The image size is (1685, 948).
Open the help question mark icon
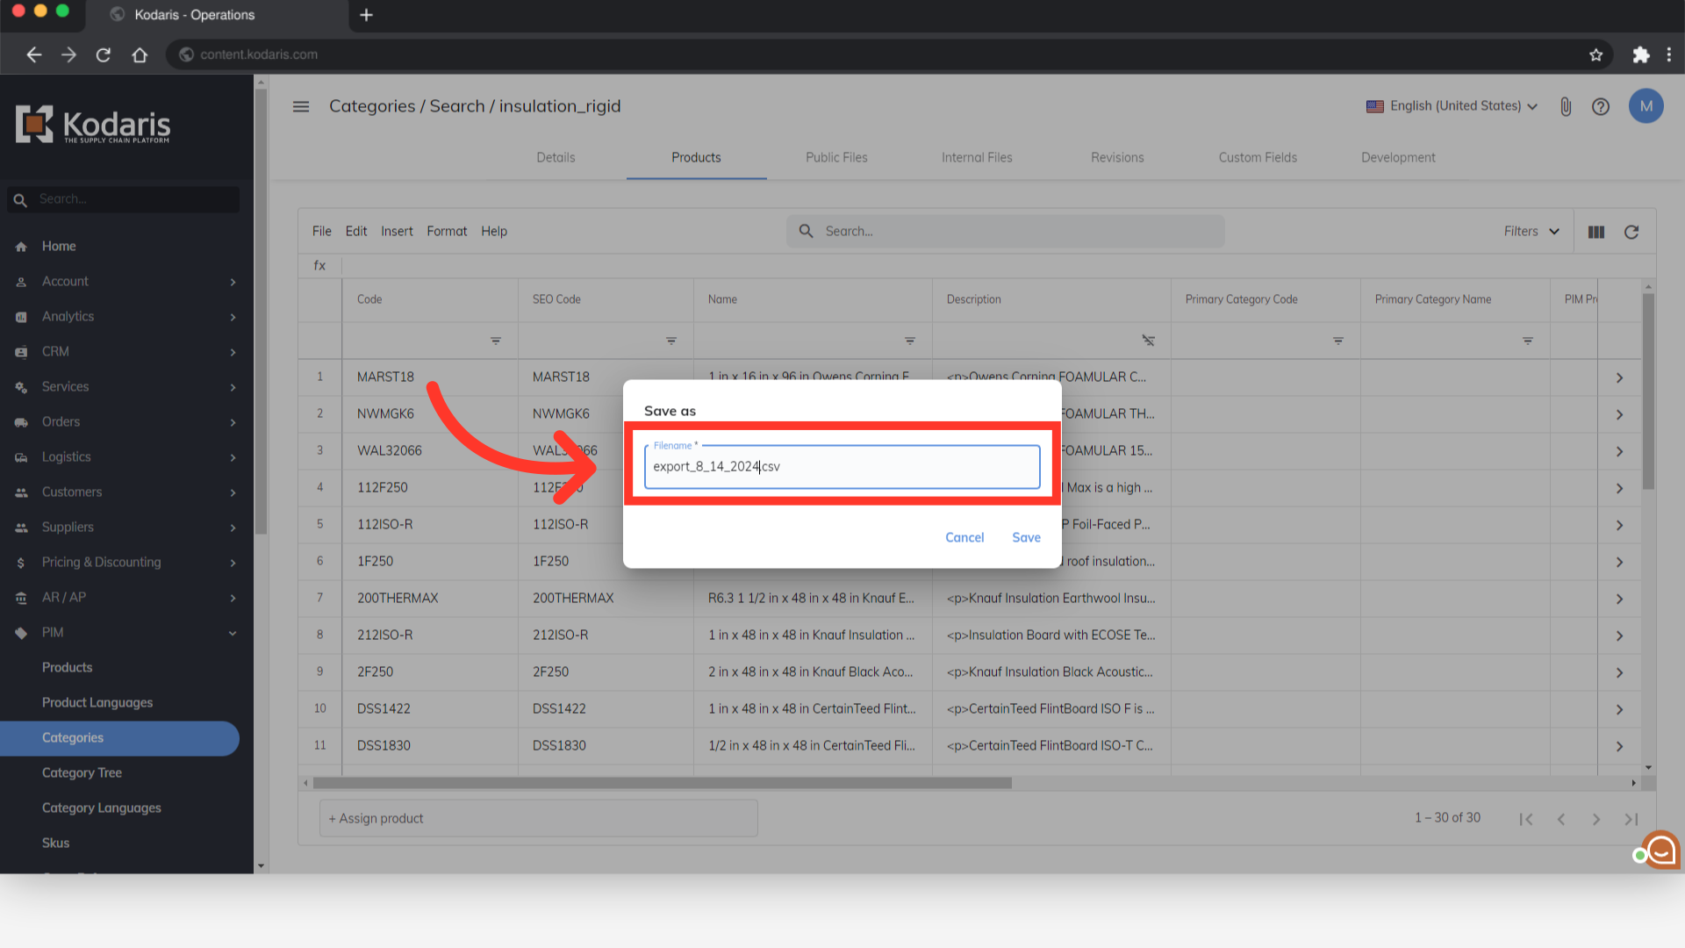(x=1601, y=106)
